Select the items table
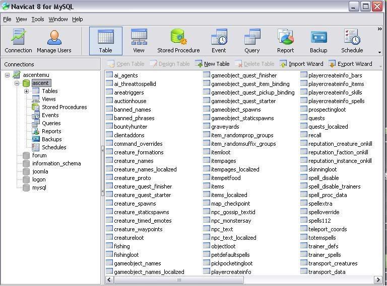This screenshot has height=286, width=387. click(218, 186)
